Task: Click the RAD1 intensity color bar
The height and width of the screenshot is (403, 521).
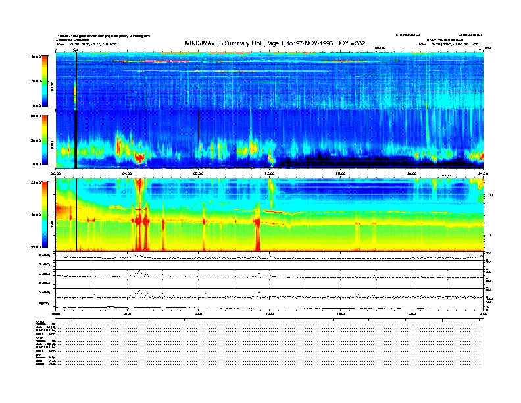Action: click(45, 140)
